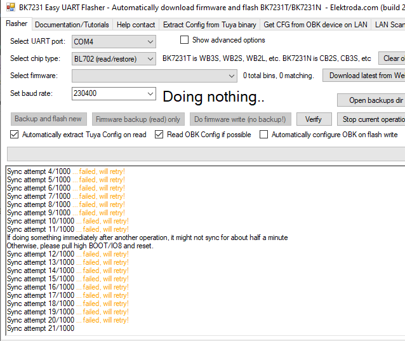Open Extract Config from Tuya binary tab
This screenshot has height=341, width=405.
pos(209,25)
